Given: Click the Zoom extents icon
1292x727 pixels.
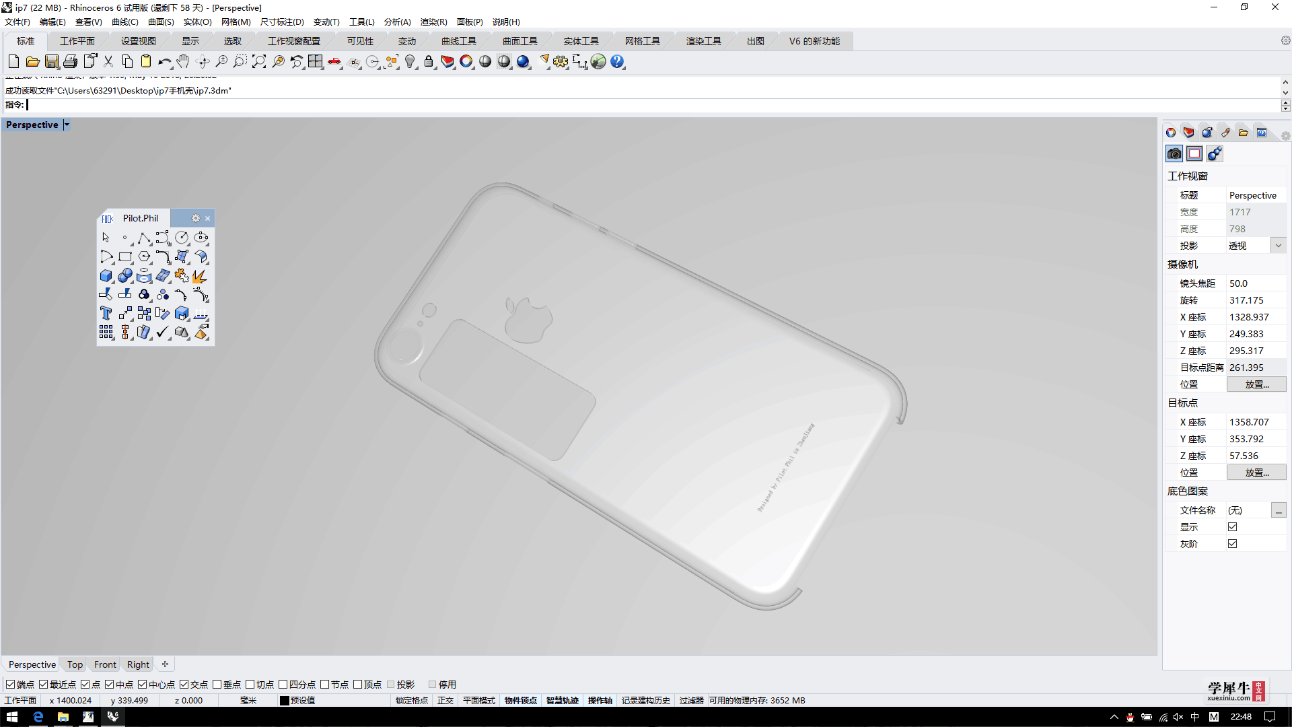Looking at the screenshot, I should click(x=258, y=62).
